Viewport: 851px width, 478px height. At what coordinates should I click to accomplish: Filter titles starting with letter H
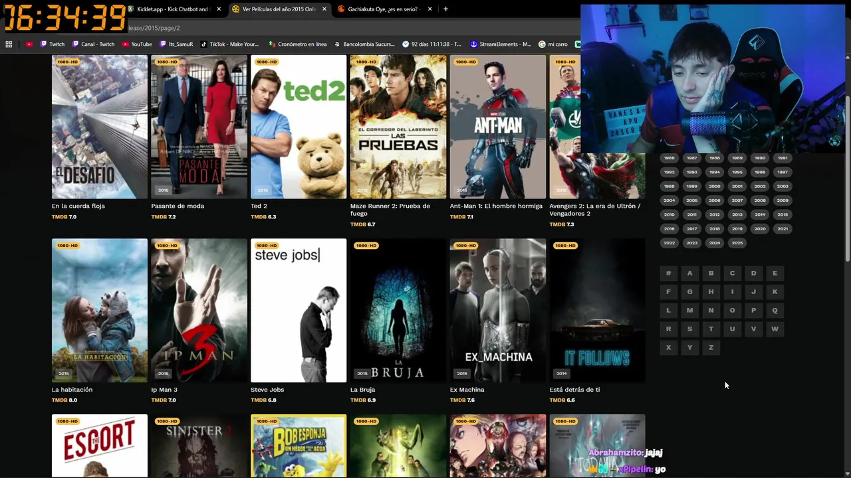pyautogui.click(x=711, y=292)
